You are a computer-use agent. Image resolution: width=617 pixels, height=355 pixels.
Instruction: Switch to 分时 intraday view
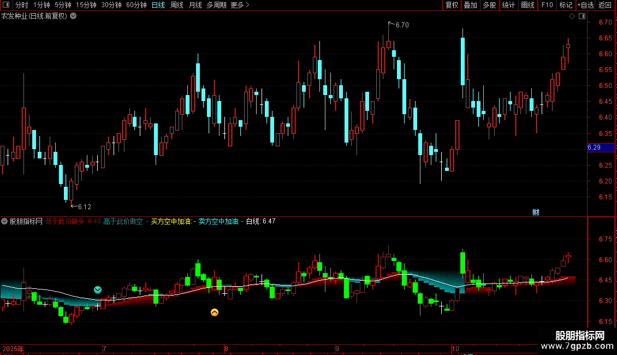22,5
